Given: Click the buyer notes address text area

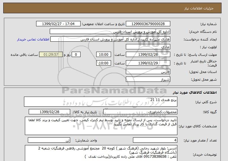Looking at the screenshot, I should pyautogui.click(x=101, y=153).
